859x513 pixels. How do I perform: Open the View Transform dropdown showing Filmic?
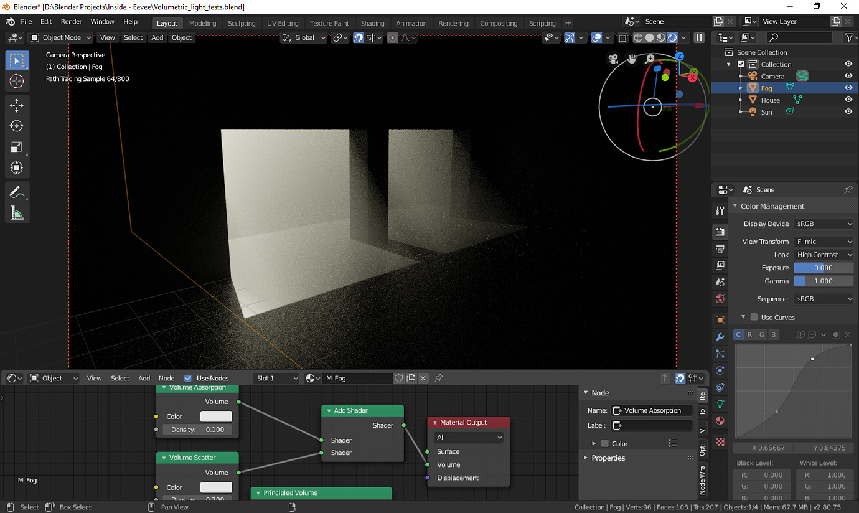(824, 242)
